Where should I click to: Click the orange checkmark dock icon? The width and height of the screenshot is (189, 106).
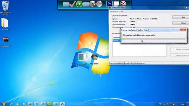(x=73, y=4)
